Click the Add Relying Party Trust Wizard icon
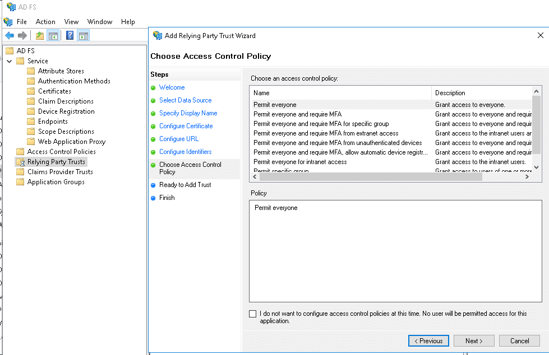The width and height of the screenshot is (549, 355). click(x=158, y=35)
